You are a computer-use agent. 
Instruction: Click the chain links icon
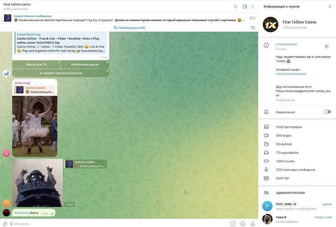pos(266,161)
